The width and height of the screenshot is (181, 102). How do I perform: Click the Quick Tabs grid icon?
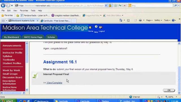coord(3,21)
